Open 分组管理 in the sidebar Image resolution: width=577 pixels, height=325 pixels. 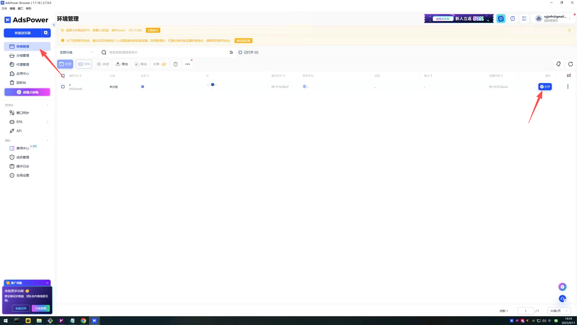(x=23, y=56)
